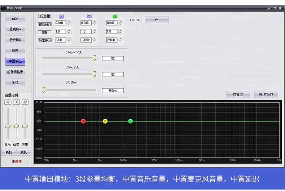Image resolution: width=285 pixels, height=191 pixels.
Task: Click the 未连接 status text
Action: pyautogui.click(x=17, y=161)
